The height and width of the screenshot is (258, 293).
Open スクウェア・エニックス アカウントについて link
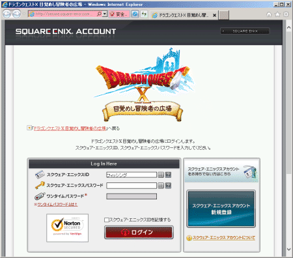pyautogui.click(x=224, y=238)
